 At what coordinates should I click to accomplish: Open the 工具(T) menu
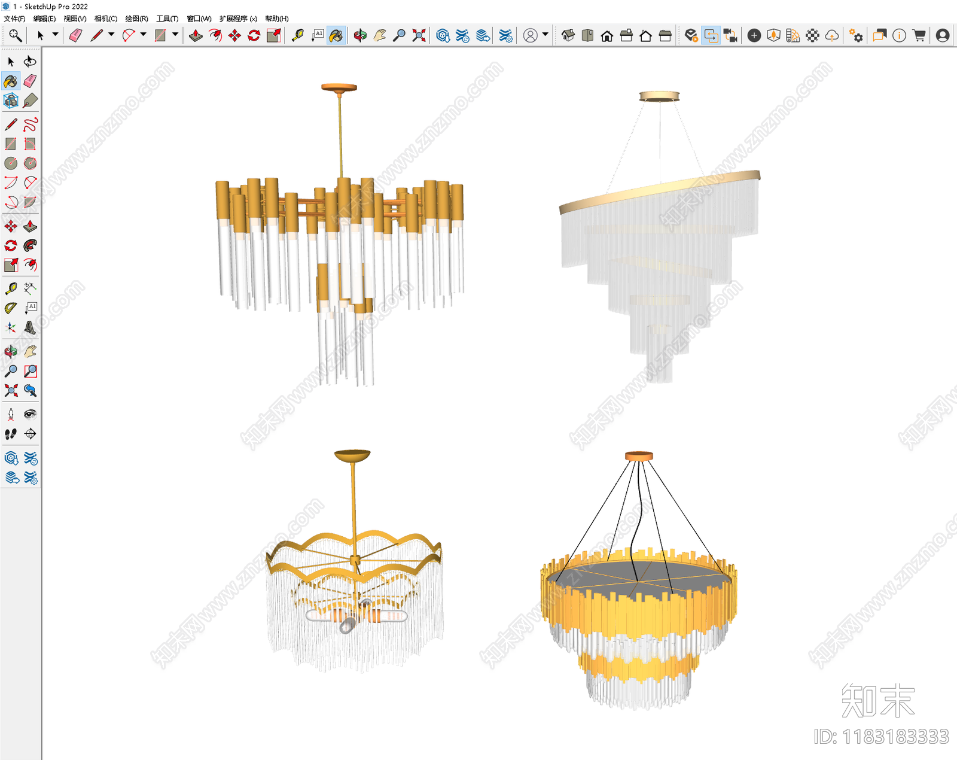pos(167,19)
